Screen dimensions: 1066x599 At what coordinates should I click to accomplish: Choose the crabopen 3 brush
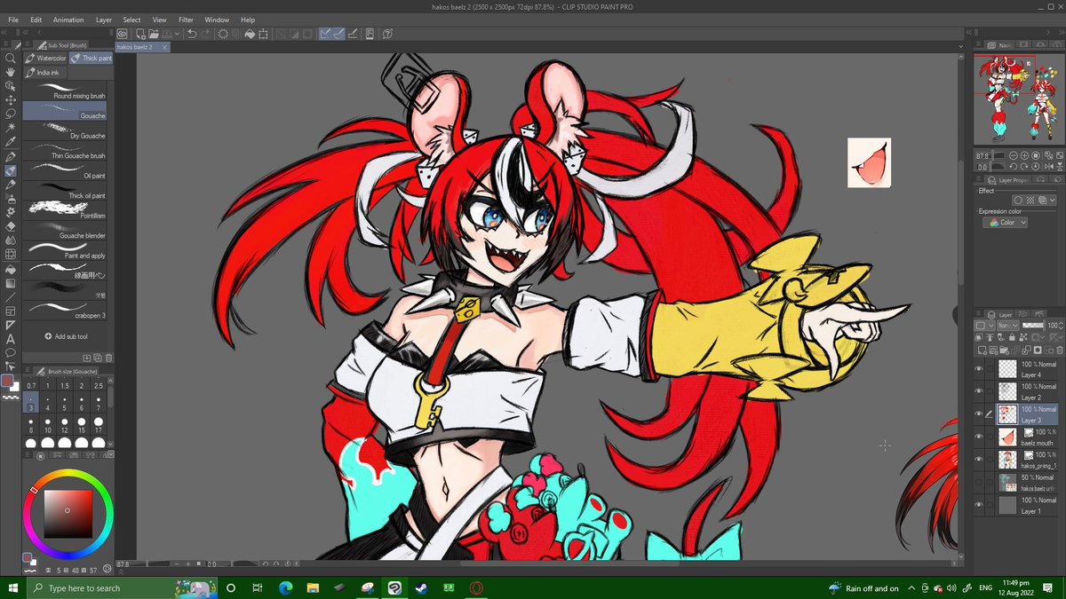(x=65, y=310)
